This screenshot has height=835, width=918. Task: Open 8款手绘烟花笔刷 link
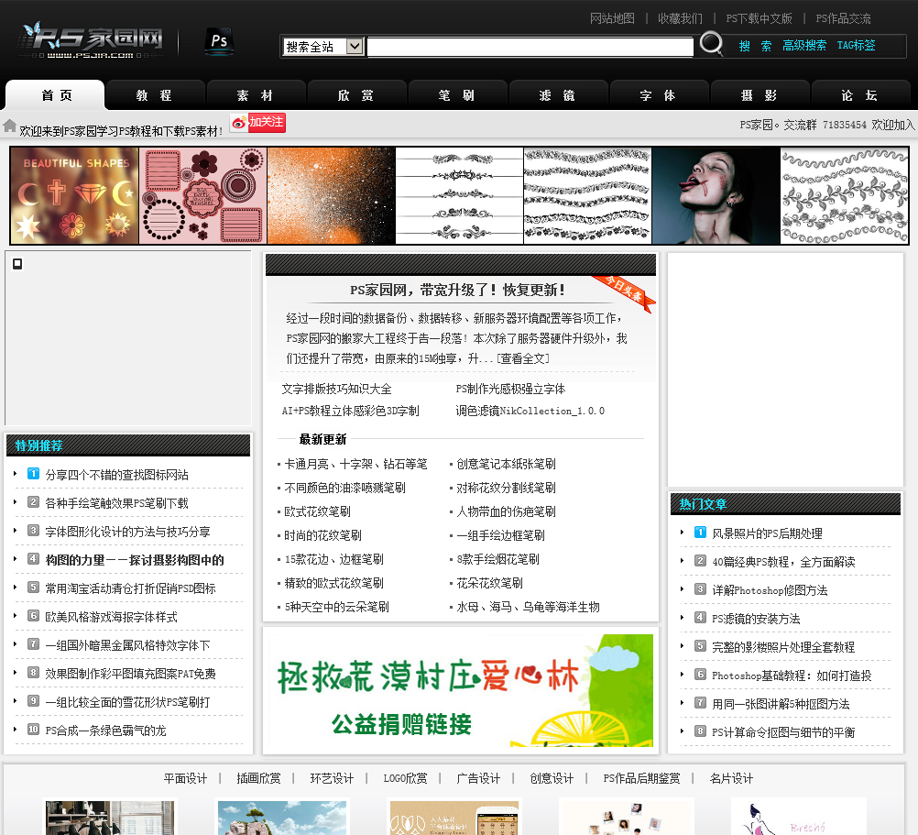498,559
